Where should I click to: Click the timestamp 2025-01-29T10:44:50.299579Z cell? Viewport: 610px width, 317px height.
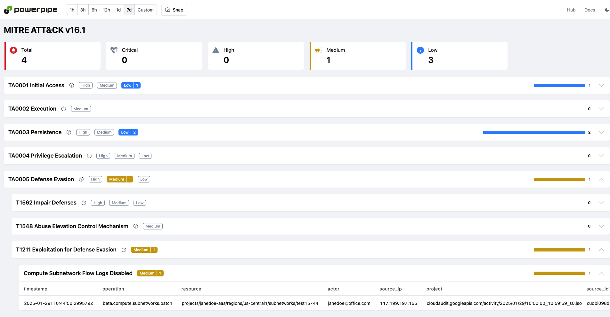coord(59,303)
